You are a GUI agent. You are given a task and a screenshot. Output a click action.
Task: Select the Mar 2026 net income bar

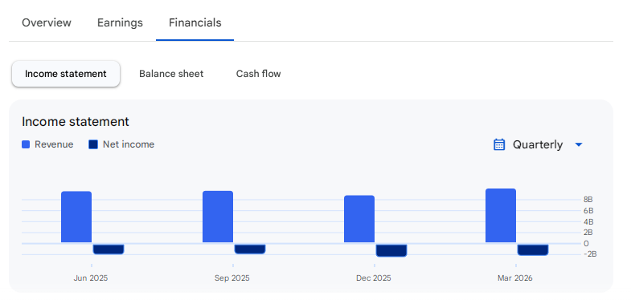533,249
